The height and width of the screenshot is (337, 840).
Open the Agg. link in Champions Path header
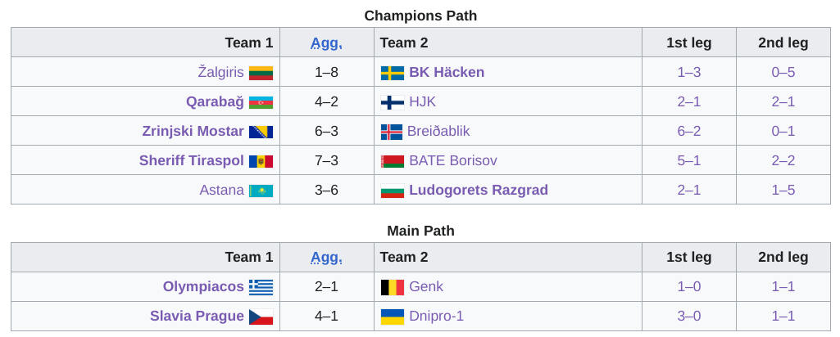326,43
